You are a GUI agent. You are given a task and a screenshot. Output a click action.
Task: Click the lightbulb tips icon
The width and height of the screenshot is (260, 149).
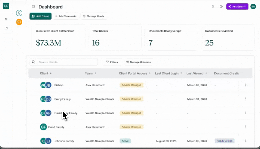(x=19, y=13)
